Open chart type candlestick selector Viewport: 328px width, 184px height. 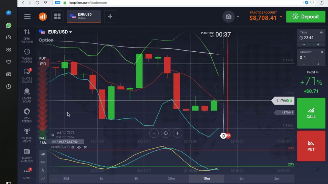click(43, 154)
